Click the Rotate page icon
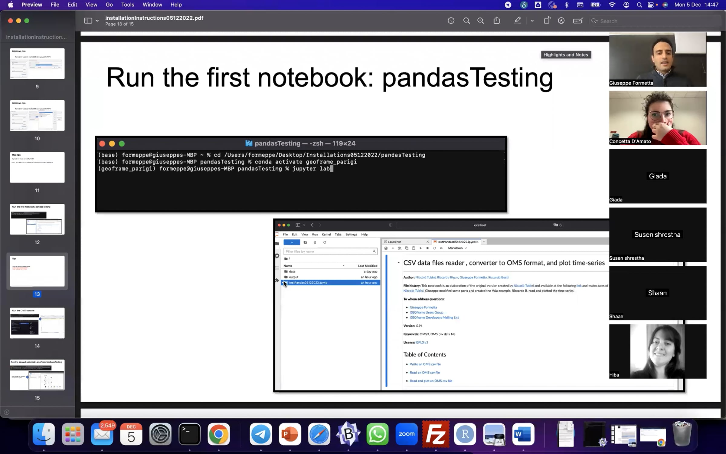The height and width of the screenshot is (454, 726). [x=547, y=21]
